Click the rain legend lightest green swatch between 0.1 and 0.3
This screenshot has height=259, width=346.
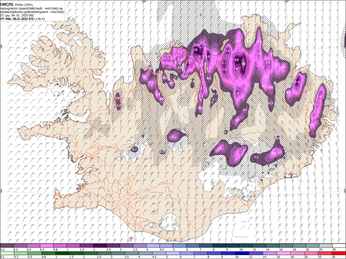click(x=8, y=253)
